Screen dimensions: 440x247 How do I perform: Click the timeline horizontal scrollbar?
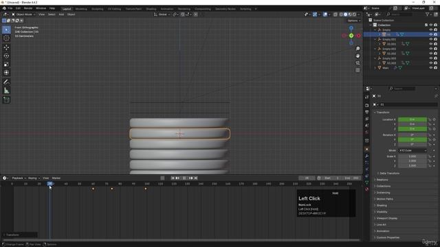click(181, 240)
